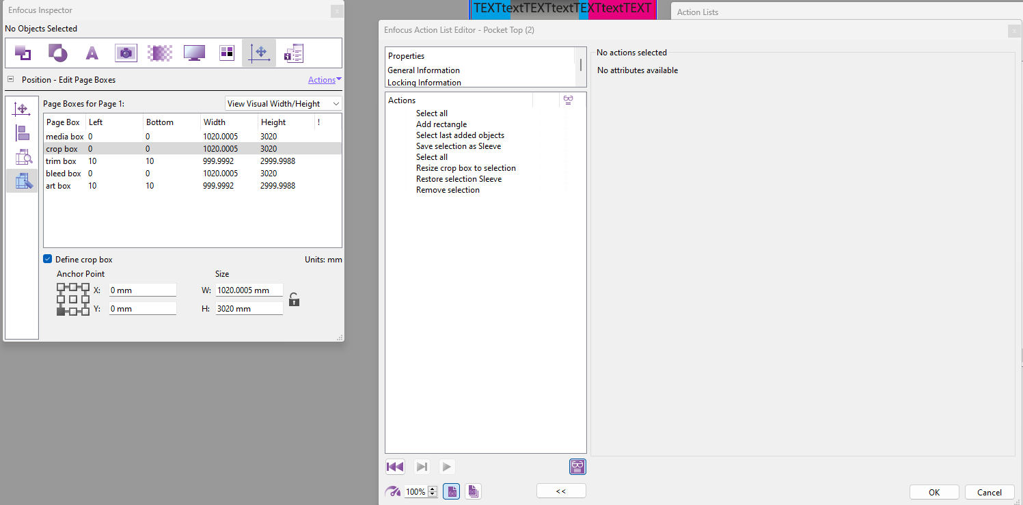Viewport: 1023px width, 505px height.
Task: Click the << collapse button
Action: (x=561, y=491)
